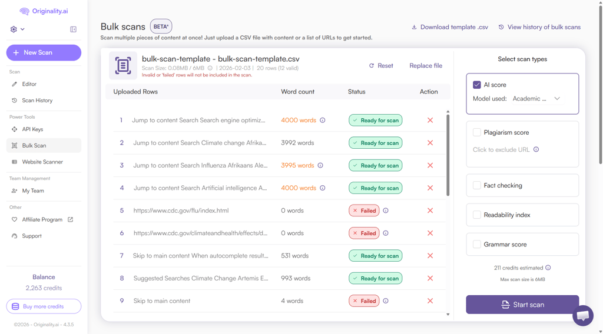Screen dimensions: 603x334
Task: Click to exclude URL text
Action: click(501, 150)
